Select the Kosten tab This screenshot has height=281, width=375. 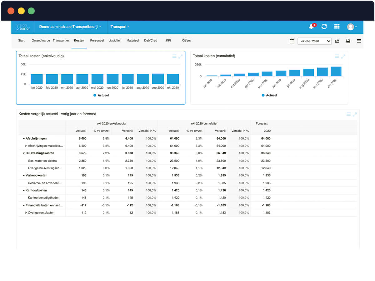tap(79, 41)
